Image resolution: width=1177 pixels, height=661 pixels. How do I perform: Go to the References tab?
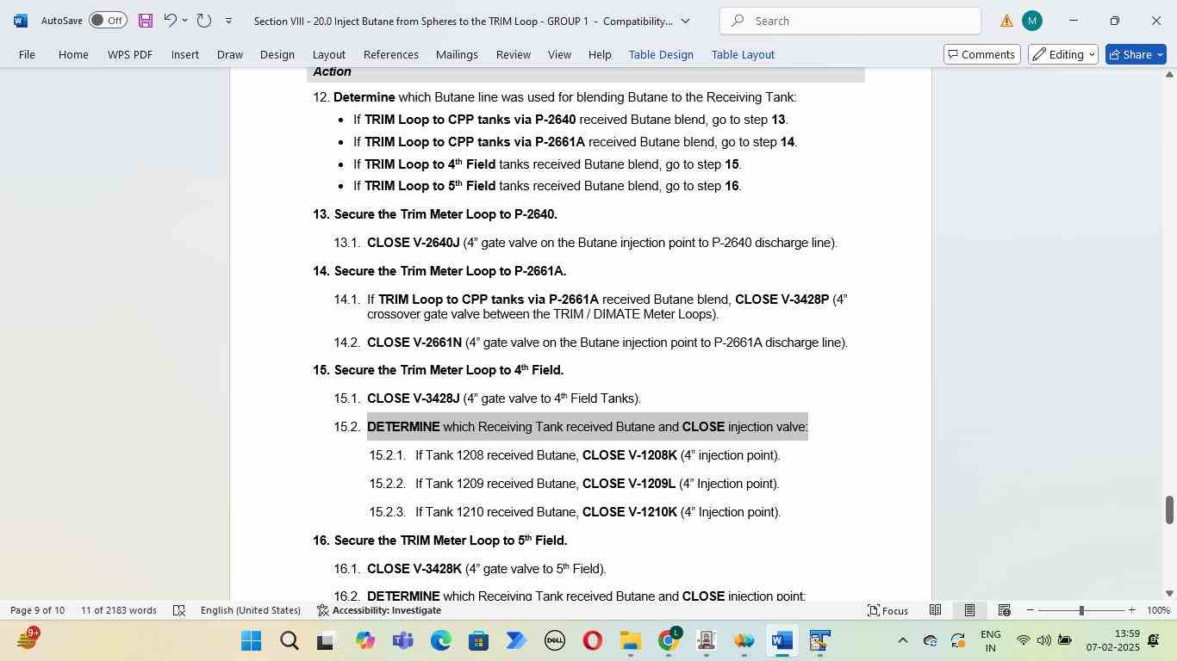(391, 54)
